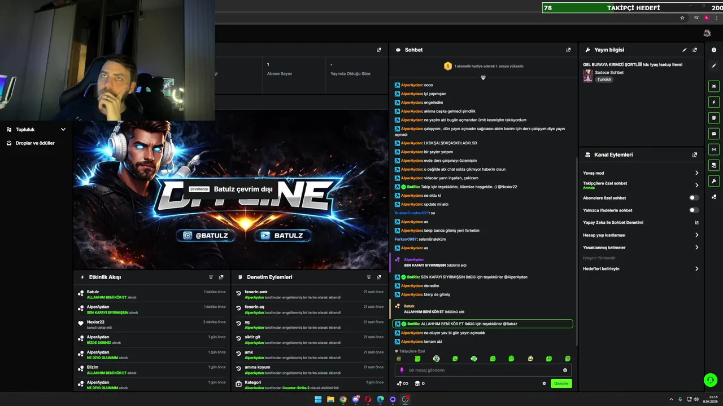This screenshot has width=723, height=406.
Task: Open Google Chrome from the taskbar
Action: (343, 399)
